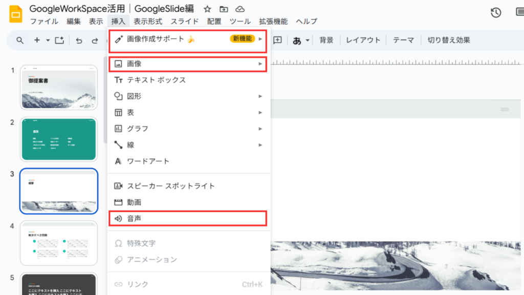Open the Google Slides home logo

point(15,14)
